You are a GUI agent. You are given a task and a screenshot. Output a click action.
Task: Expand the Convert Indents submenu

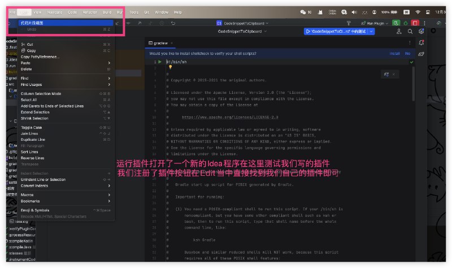pyautogui.click(x=34, y=185)
